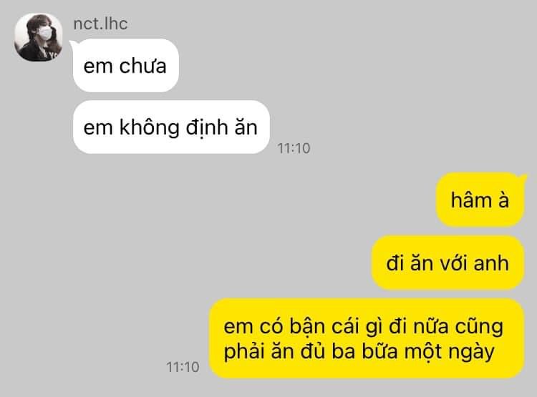Click the 11:10 timestamp beside the yellow bubble
The width and height of the screenshot is (537, 397).
(183, 367)
